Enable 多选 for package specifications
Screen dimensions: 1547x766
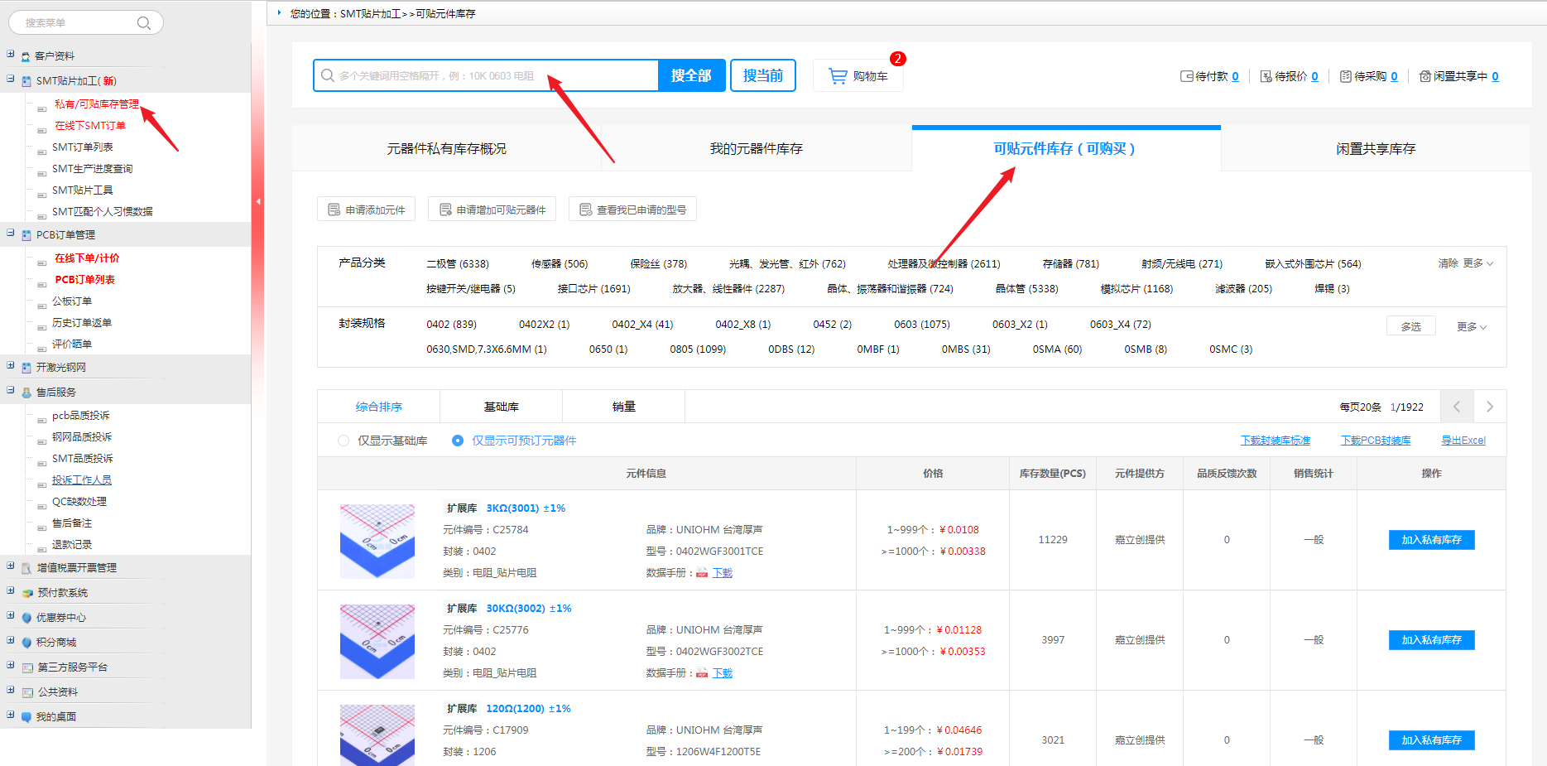point(1410,326)
